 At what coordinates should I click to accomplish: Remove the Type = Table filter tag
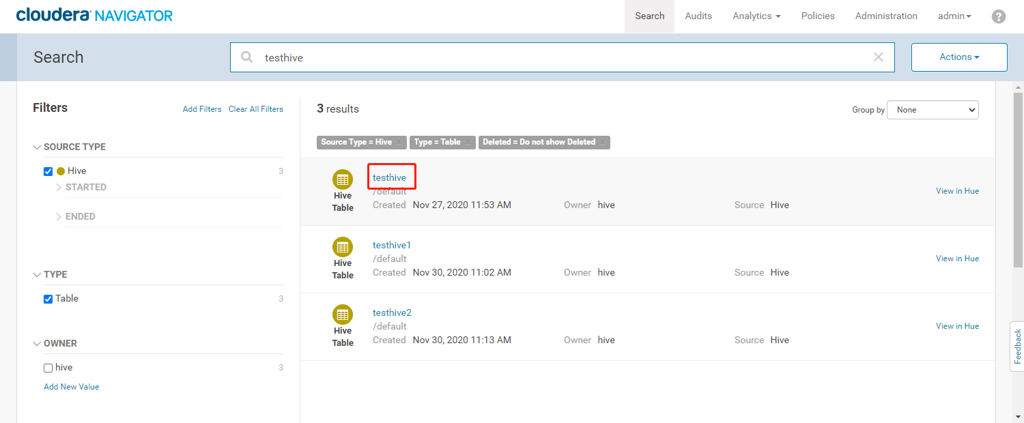pyautogui.click(x=468, y=143)
